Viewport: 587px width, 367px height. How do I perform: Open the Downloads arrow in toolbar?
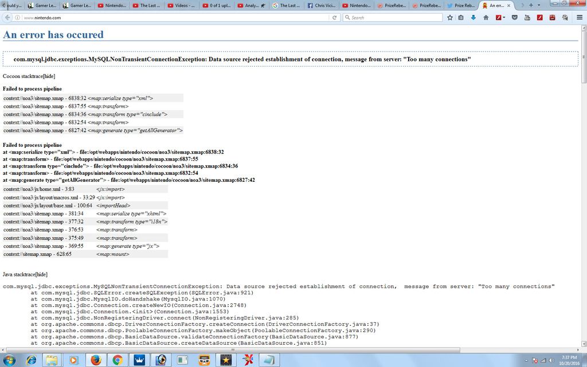click(x=473, y=18)
